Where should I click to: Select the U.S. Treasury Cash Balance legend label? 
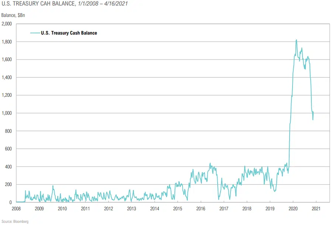pyautogui.click(x=69, y=33)
